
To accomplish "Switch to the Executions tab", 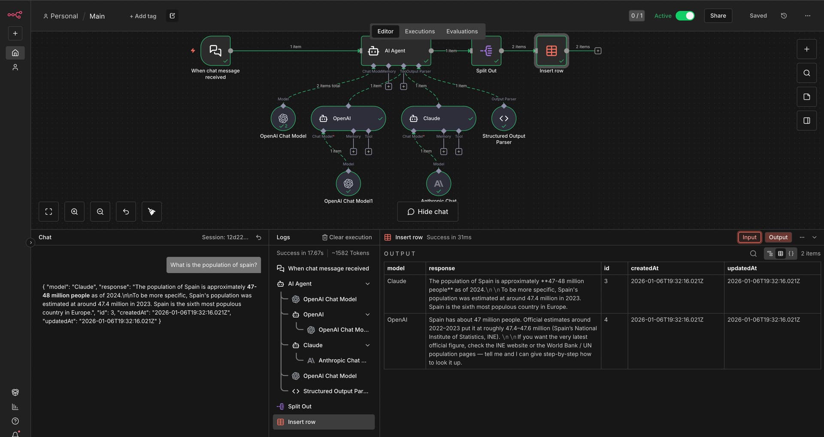I will pos(419,31).
